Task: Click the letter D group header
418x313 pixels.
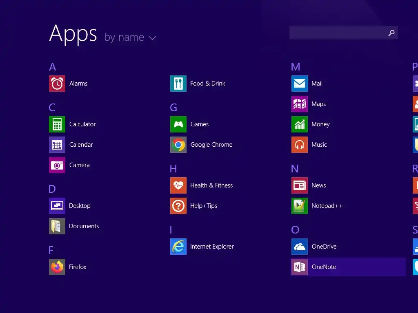Action: coord(52,189)
